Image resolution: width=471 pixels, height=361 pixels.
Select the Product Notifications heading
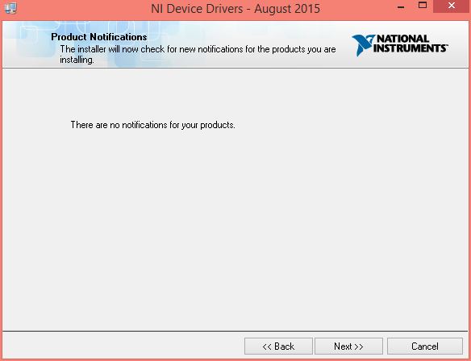tap(99, 37)
